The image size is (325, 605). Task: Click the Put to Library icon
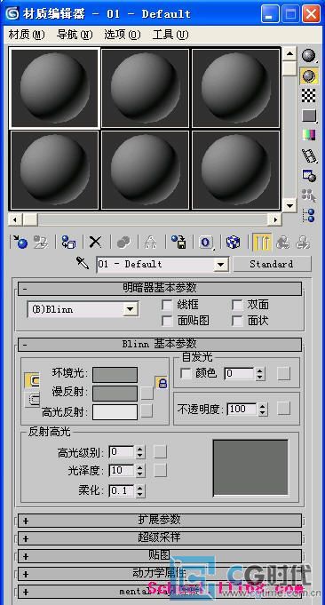click(x=178, y=243)
